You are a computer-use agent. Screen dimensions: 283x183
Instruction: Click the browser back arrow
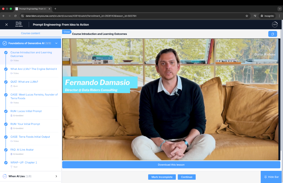point(4,16)
